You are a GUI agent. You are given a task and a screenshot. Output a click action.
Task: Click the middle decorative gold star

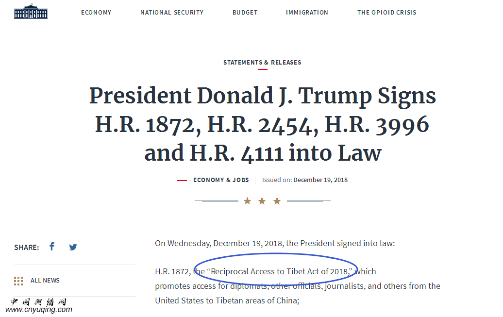click(x=262, y=201)
